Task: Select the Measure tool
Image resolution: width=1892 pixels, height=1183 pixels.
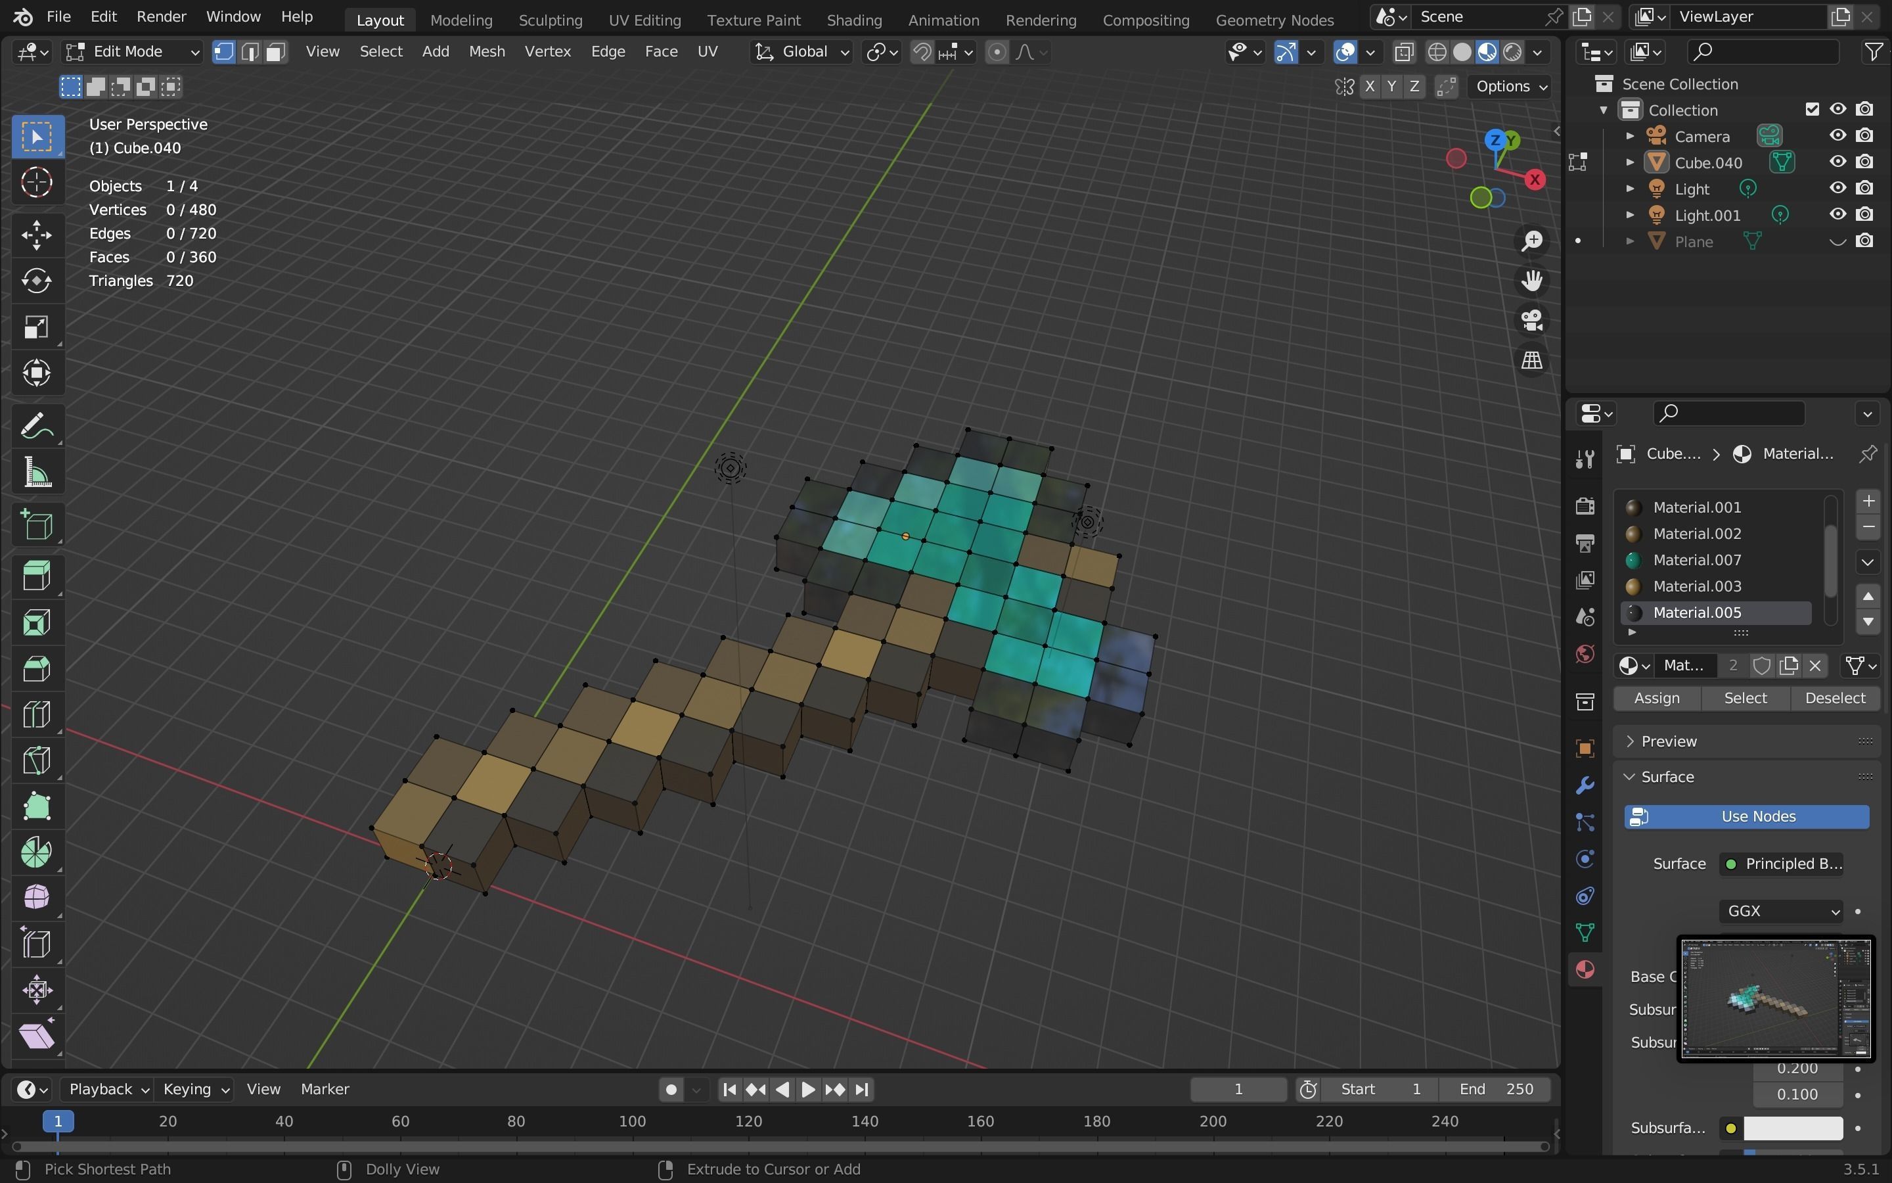Action: click(x=37, y=473)
